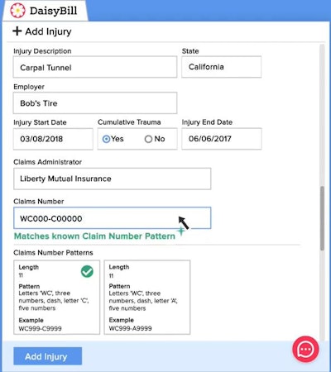Click the blue Add Injury button
The image size is (331, 372).
pos(48,356)
